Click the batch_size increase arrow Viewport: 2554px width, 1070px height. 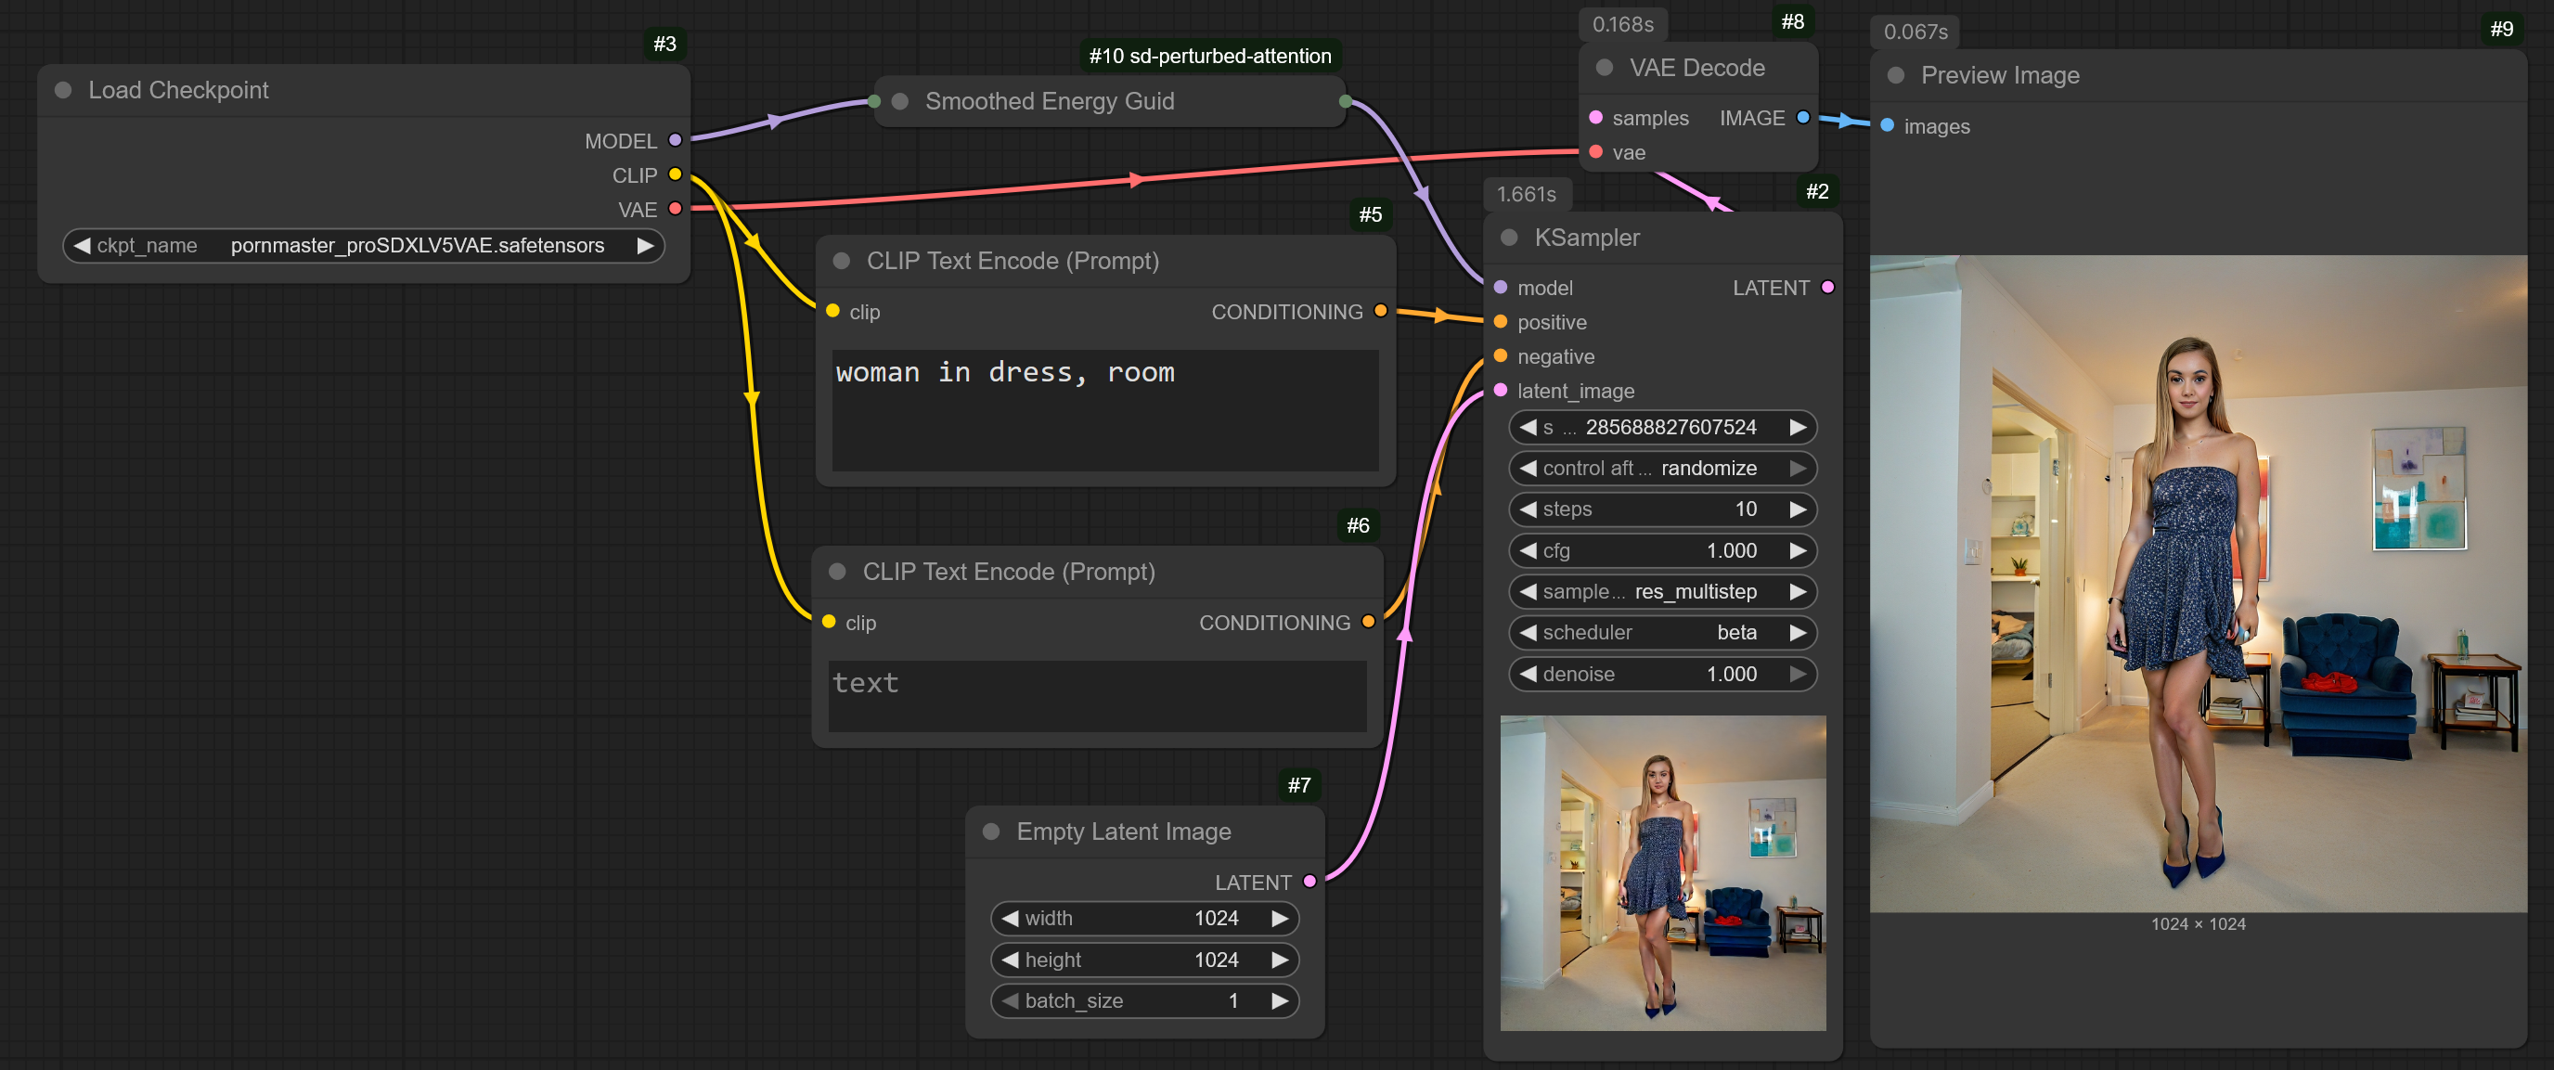[1279, 1000]
